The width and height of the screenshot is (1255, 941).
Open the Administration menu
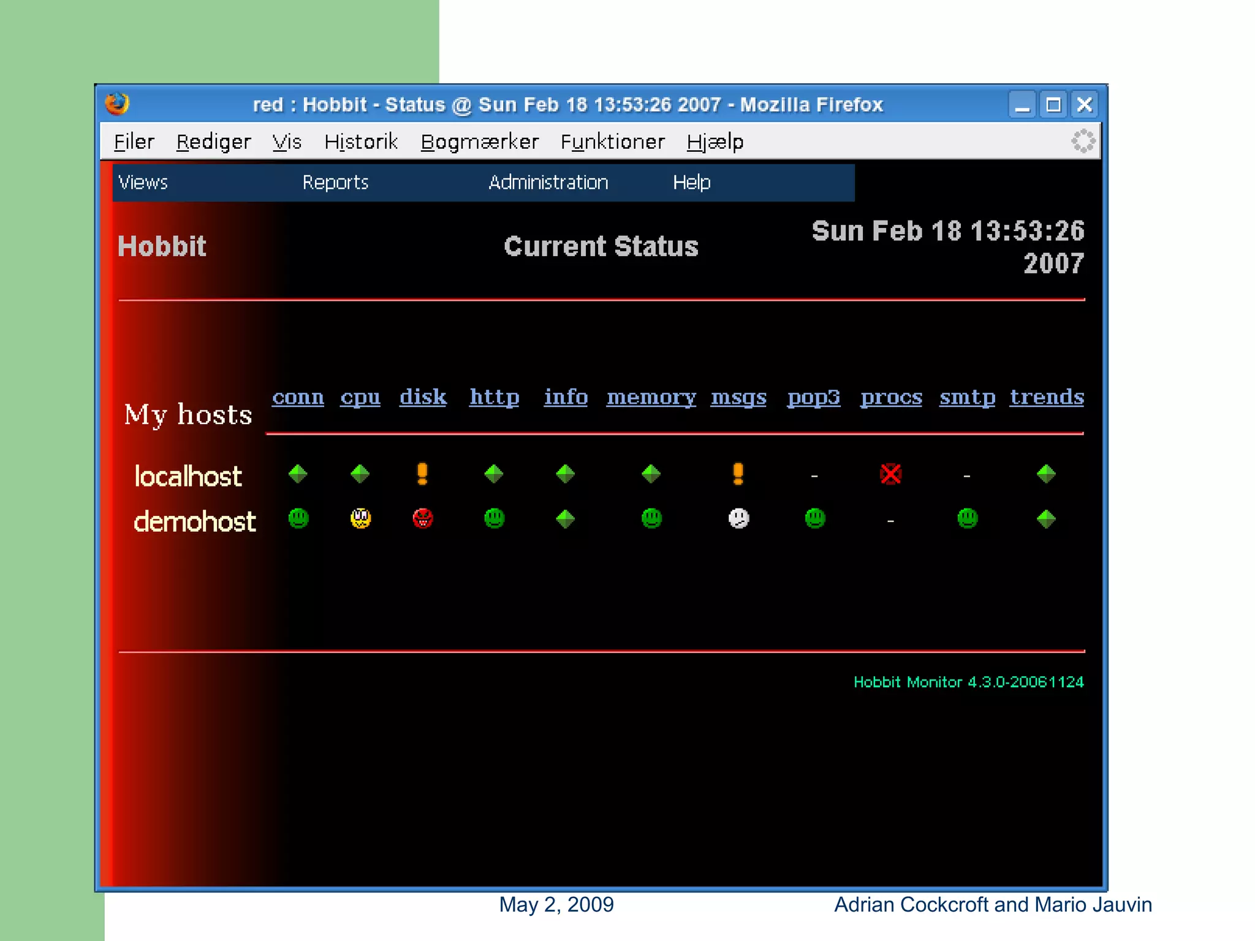coord(548,183)
